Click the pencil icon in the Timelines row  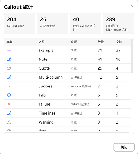(x=9, y=113)
